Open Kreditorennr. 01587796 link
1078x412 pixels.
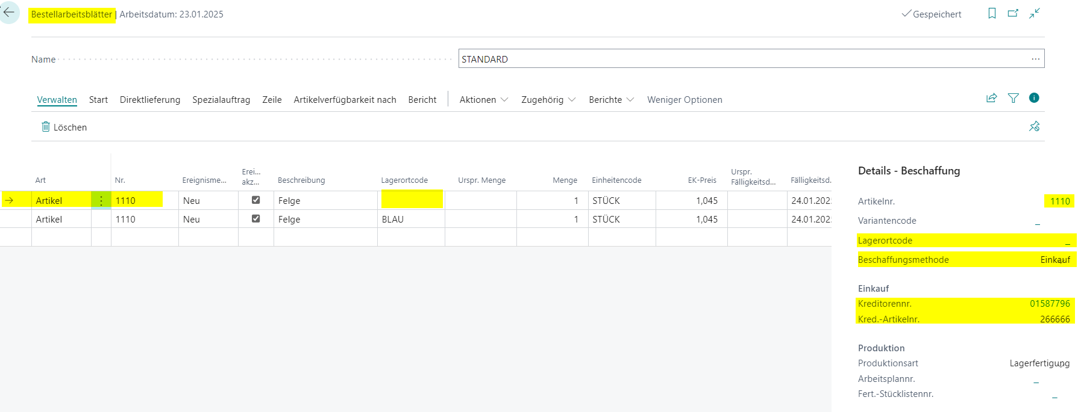click(1050, 304)
